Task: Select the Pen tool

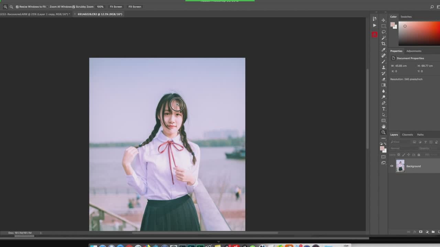Action: coord(384,103)
